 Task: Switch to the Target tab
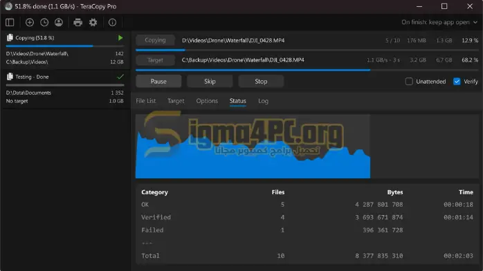point(176,101)
